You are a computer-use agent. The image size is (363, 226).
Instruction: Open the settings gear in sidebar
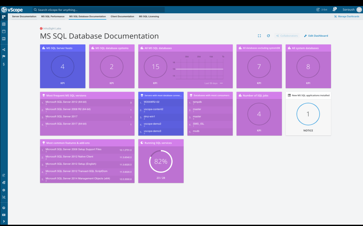(x=4, y=190)
